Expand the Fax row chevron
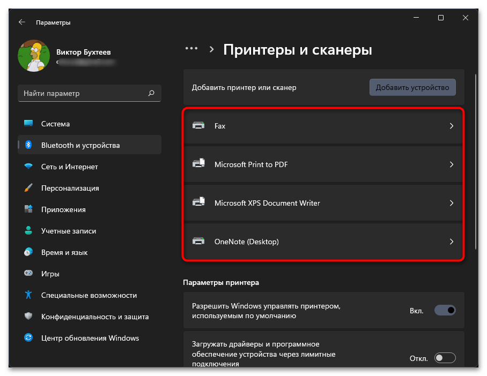Screen dimensions: 487x376 (x=452, y=126)
